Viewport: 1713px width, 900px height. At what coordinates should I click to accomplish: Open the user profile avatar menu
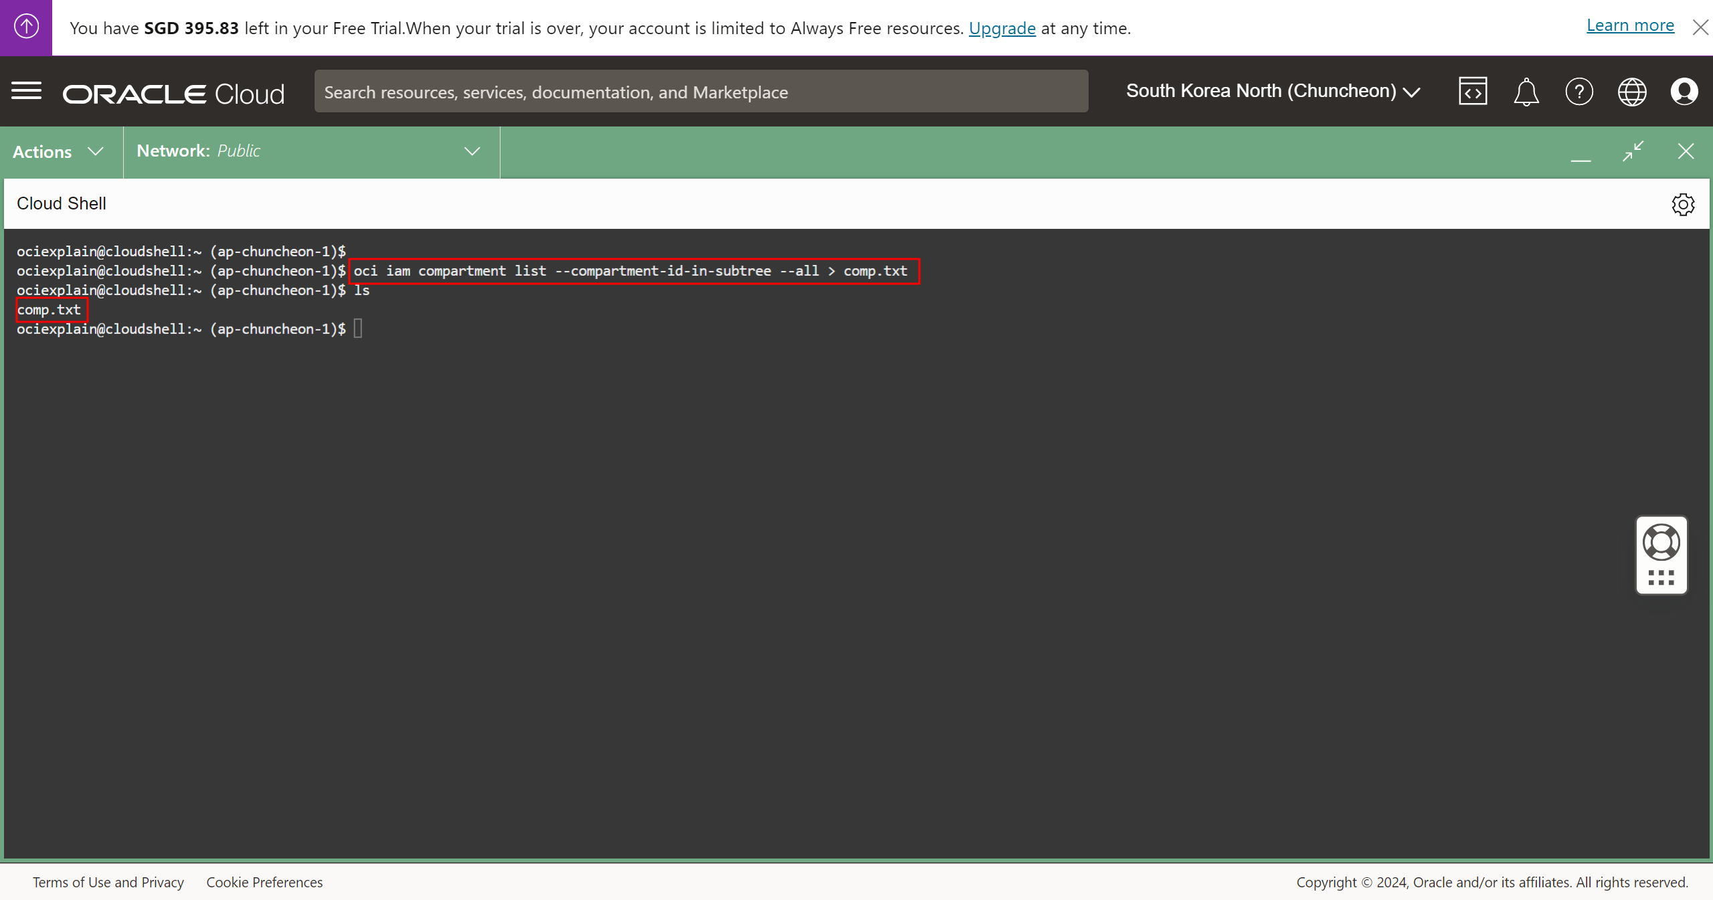1684,92
